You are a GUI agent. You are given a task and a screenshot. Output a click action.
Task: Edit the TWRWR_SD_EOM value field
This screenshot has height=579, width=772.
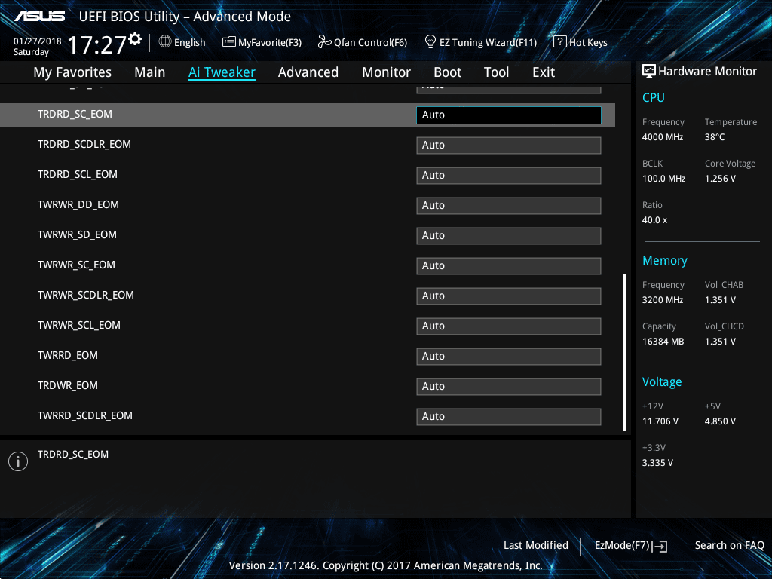coord(509,236)
